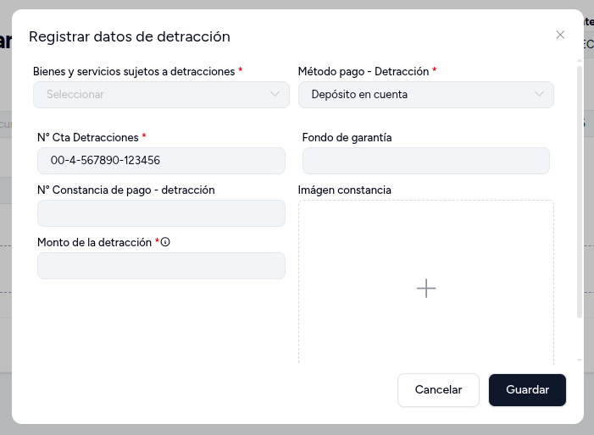Close the Registrar datos de detracción dialog
The image size is (594, 435).
[560, 35]
